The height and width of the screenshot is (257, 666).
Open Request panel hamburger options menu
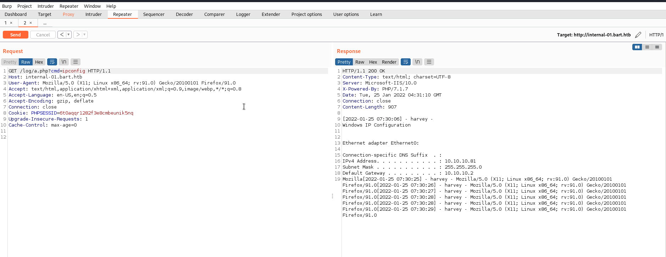click(x=76, y=62)
